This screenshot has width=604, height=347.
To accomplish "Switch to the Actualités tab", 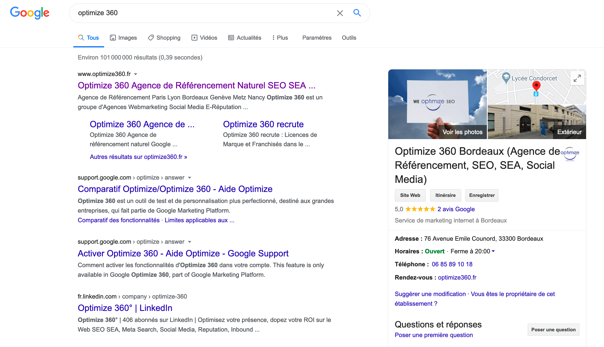I will [245, 38].
